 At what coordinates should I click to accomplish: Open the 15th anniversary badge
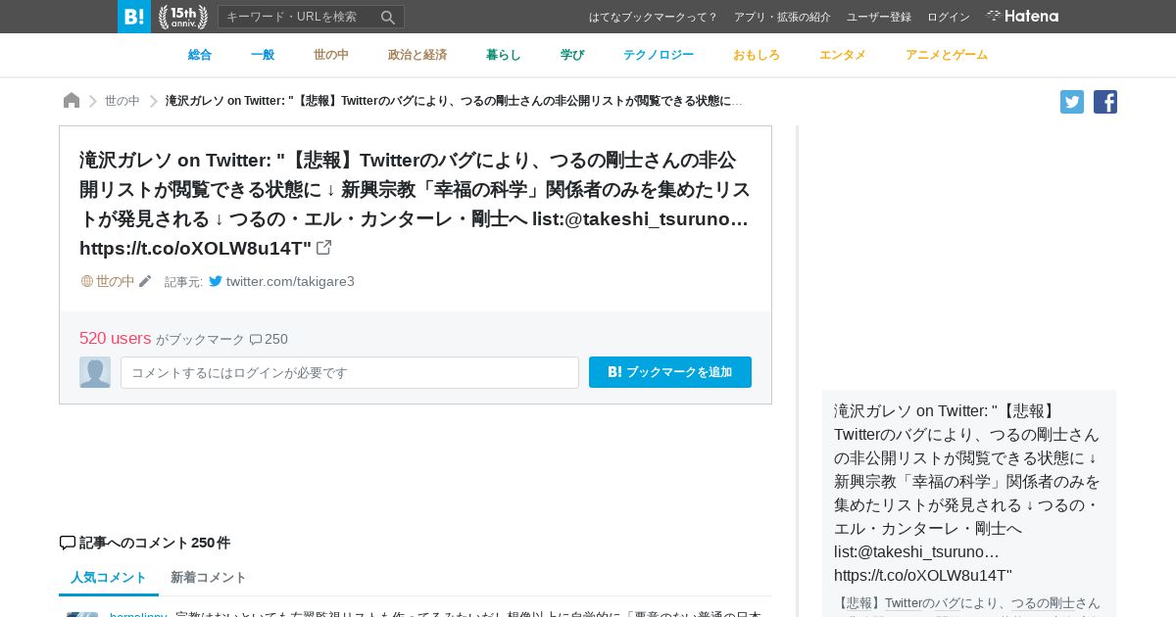tap(183, 17)
